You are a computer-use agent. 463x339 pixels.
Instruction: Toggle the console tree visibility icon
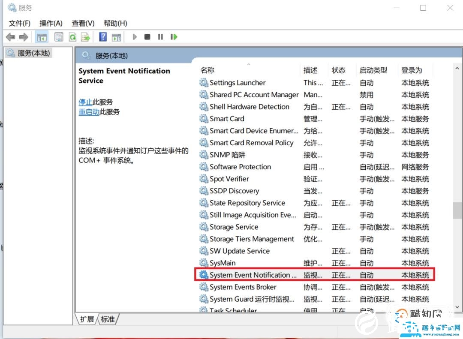click(42, 37)
